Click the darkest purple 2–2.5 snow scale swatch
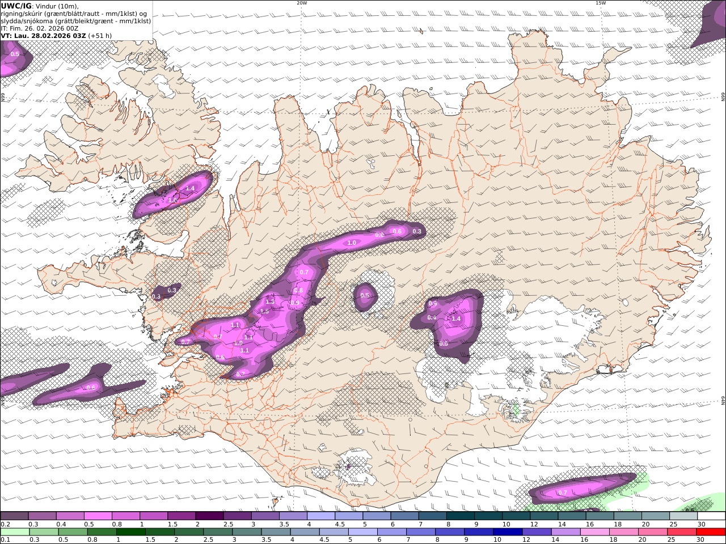The height and width of the screenshot is (544, 726). [x=209, y=516]
